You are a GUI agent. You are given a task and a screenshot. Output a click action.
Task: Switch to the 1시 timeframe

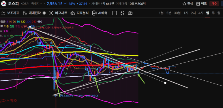click(x=186, y=13)
